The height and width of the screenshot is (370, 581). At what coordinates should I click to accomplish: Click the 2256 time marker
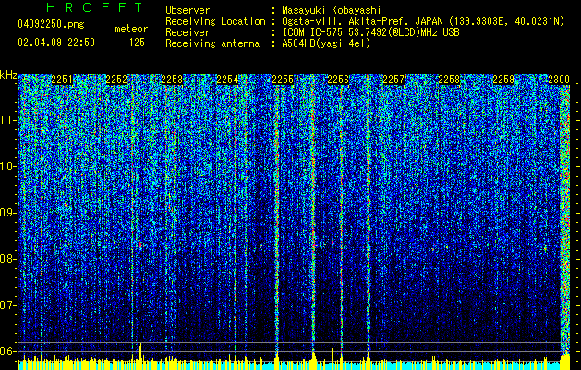coord(338,80)
